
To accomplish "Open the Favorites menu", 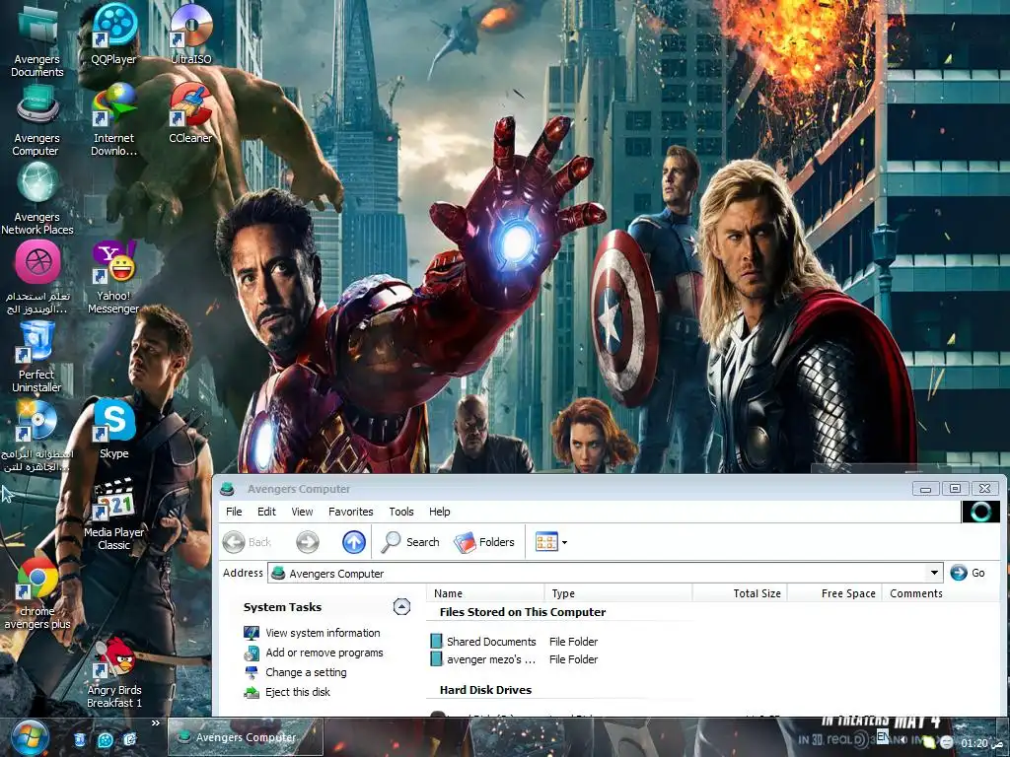I will coord(351,512).
